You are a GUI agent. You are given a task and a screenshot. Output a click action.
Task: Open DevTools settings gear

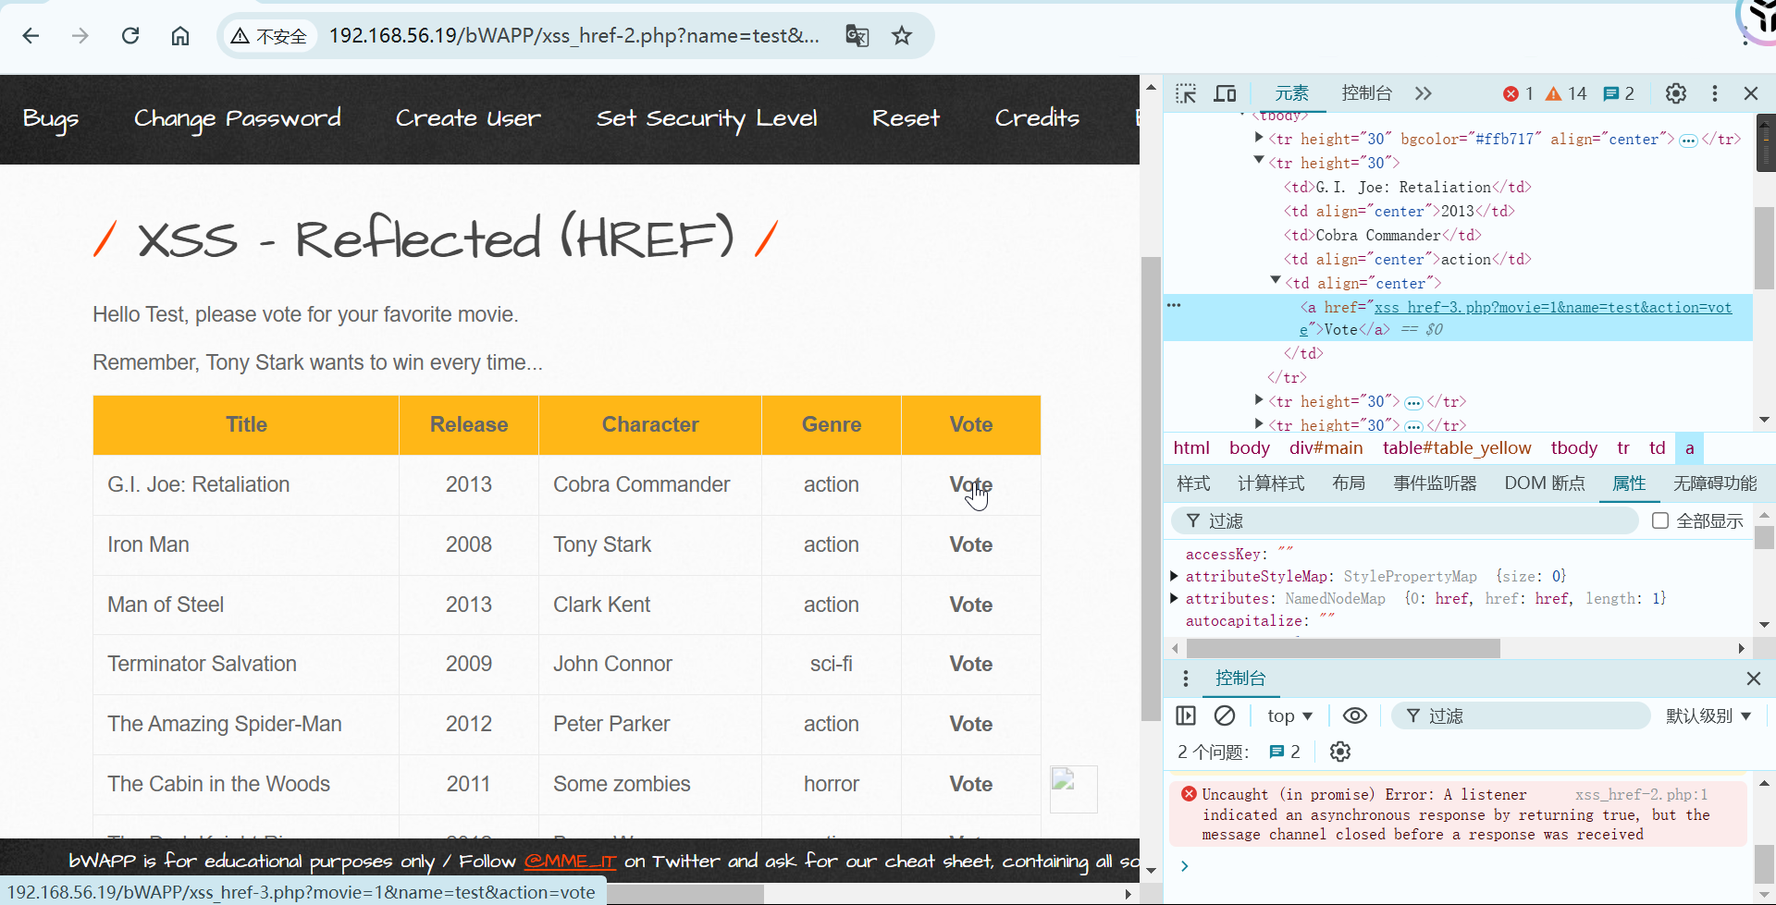1675,93
